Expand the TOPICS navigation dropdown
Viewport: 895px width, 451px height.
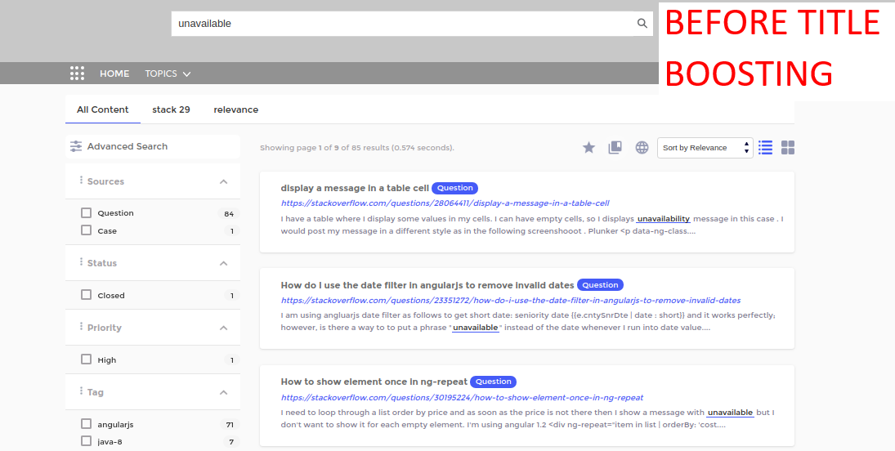pyautogui.click(x=168, y=74)
